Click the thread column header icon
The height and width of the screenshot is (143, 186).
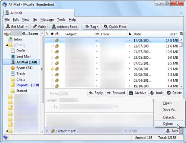tap(47, 34)
